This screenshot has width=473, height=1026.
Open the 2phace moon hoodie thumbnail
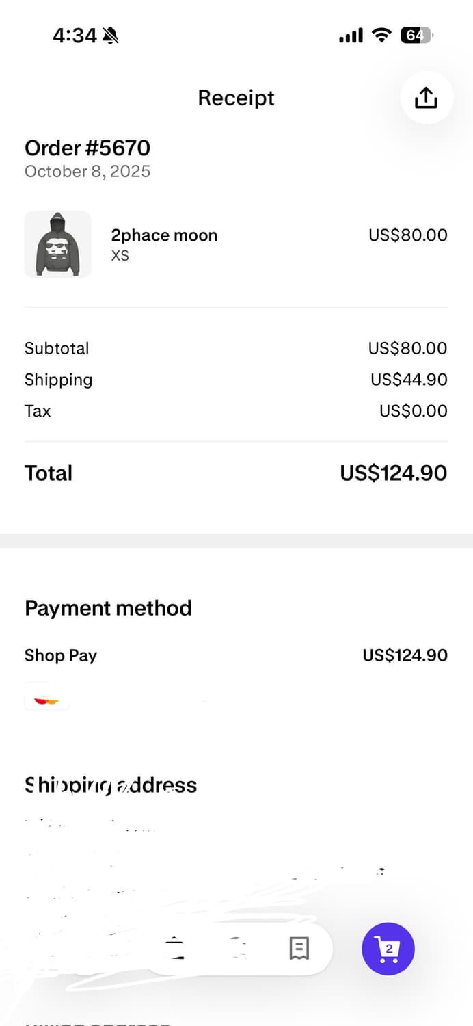[57, 244]
